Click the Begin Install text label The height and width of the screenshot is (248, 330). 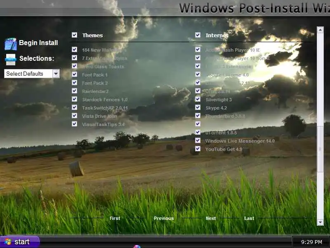pyautogui.click(x=38, y=43)
